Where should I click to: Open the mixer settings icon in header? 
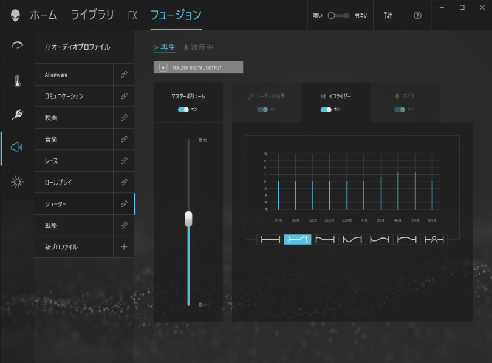click(388, 15)
